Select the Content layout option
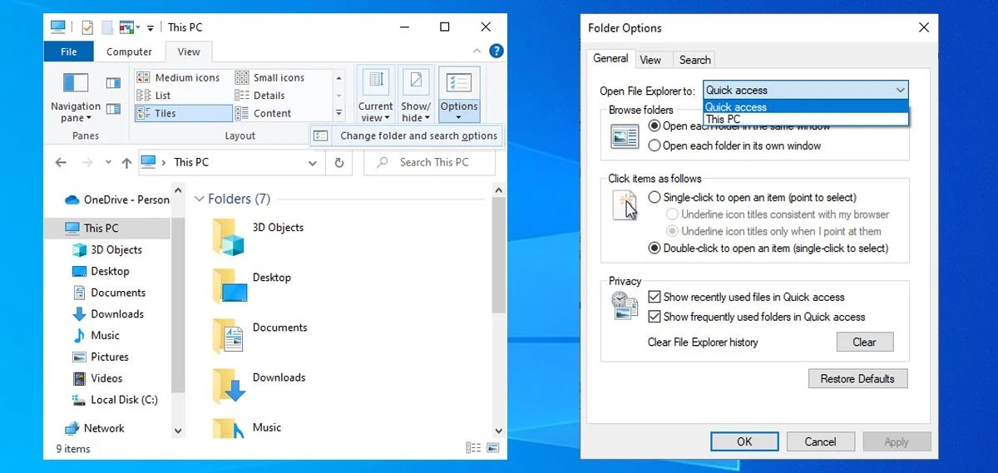 tap(264, 113)
